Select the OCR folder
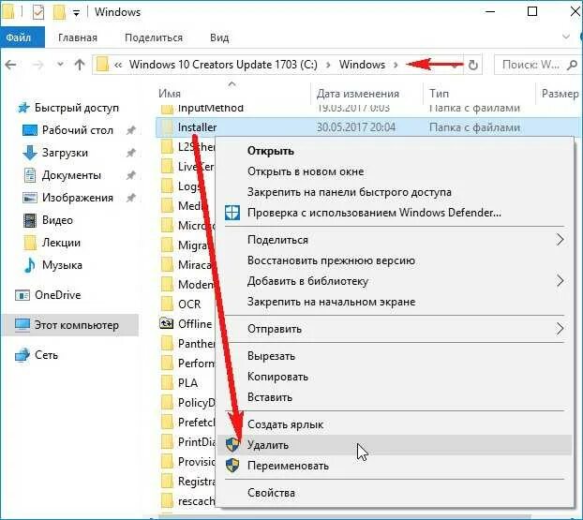Screen dimensions: 583x520 click(189, 305)
